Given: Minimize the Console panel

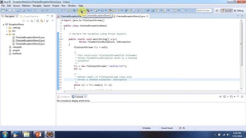Looking at the screenshot, I should pos(238,96).
